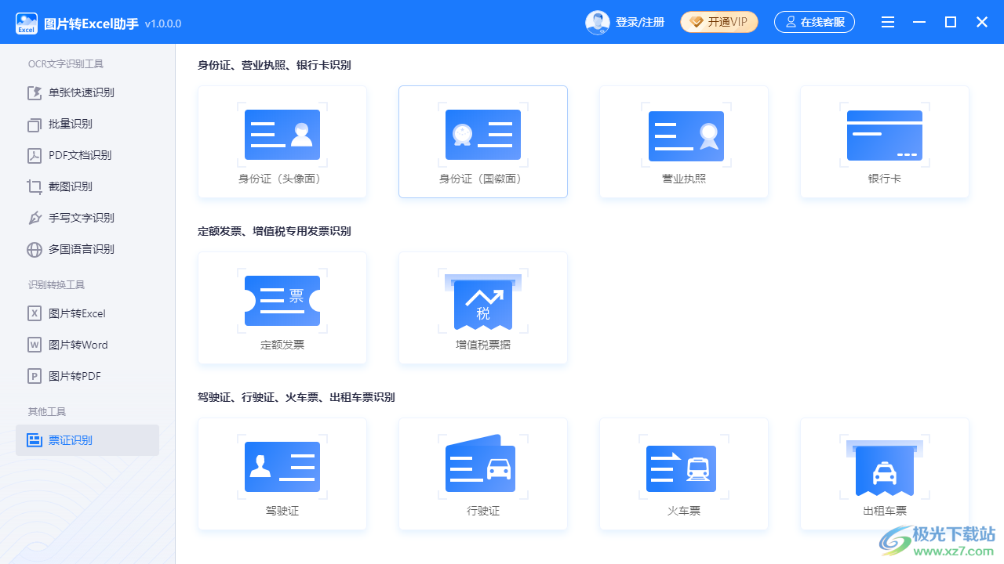Click the multi-language recognition globe icon
This screenshot has width=1004, height=564.
[35, 249]
